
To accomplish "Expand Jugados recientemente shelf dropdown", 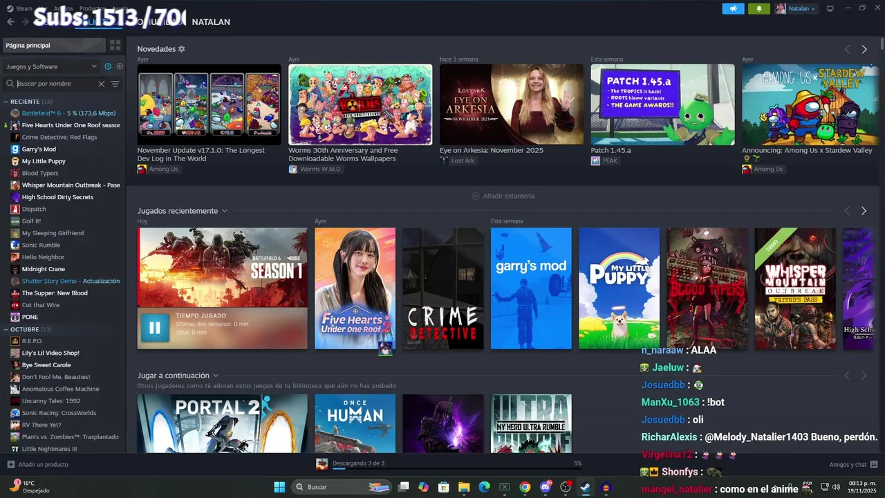I will click(224, 211).
